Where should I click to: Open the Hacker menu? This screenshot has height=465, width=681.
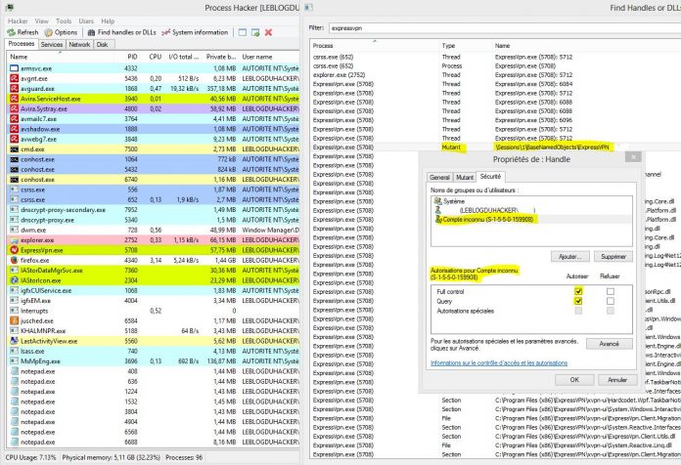[x=18, y=21]
